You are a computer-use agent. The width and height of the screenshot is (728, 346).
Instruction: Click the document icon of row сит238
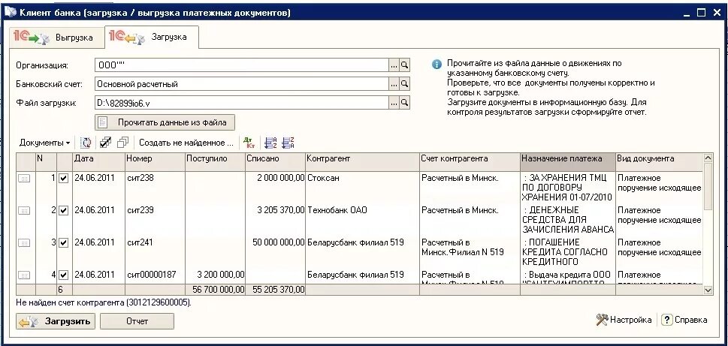click(x=24, y=178)
